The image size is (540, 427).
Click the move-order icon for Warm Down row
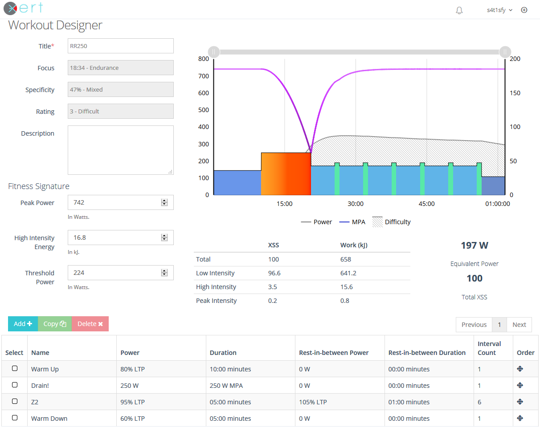pos(520,418)
